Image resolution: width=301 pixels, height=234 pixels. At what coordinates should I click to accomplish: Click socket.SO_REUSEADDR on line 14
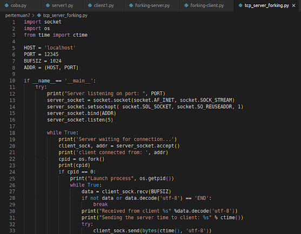click(204, 106)
